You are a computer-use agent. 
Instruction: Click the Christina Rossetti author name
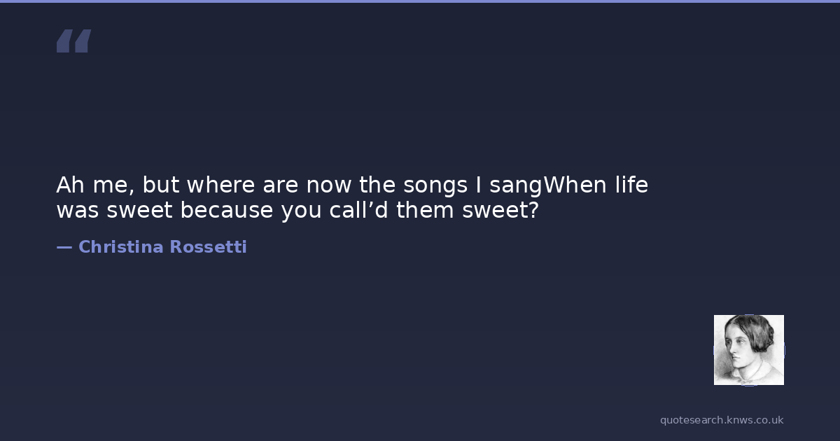point(162,247)
